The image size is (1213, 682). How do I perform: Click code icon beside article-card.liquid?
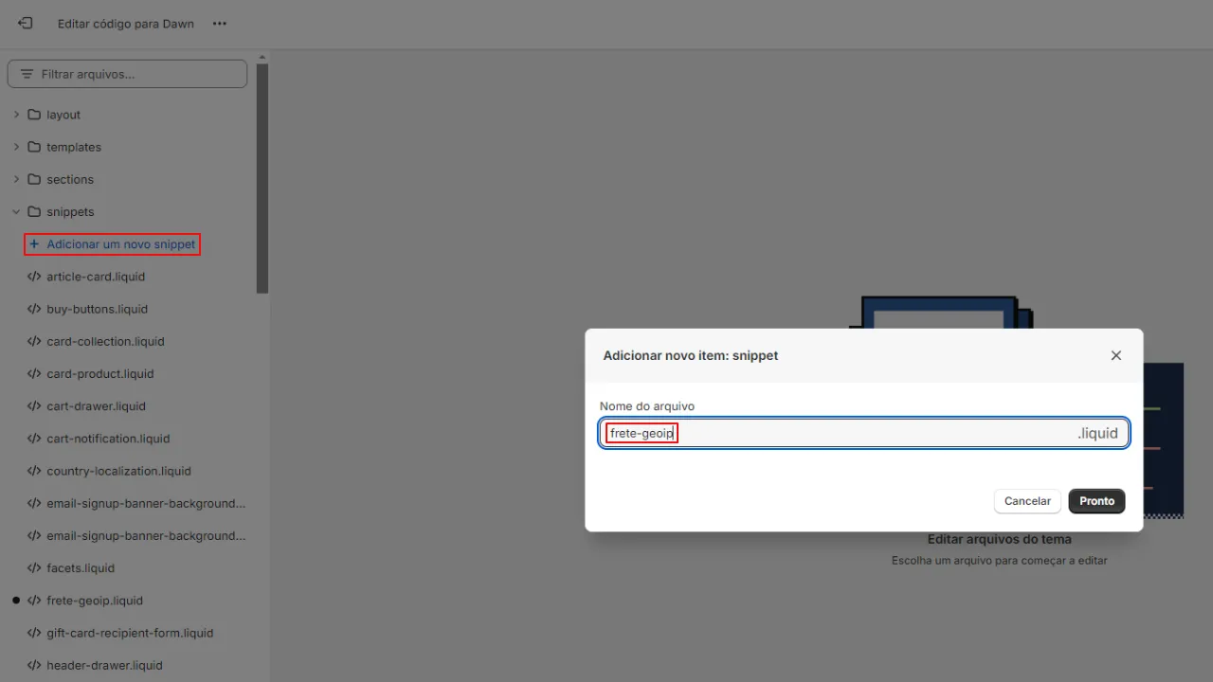click(34, 277)
